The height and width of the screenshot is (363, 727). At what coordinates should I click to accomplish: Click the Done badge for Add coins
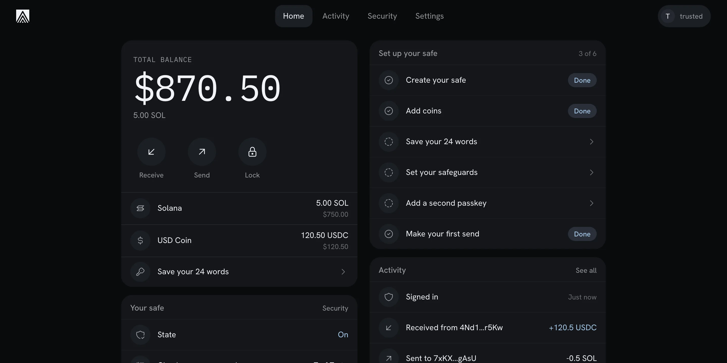pos(582,111)
